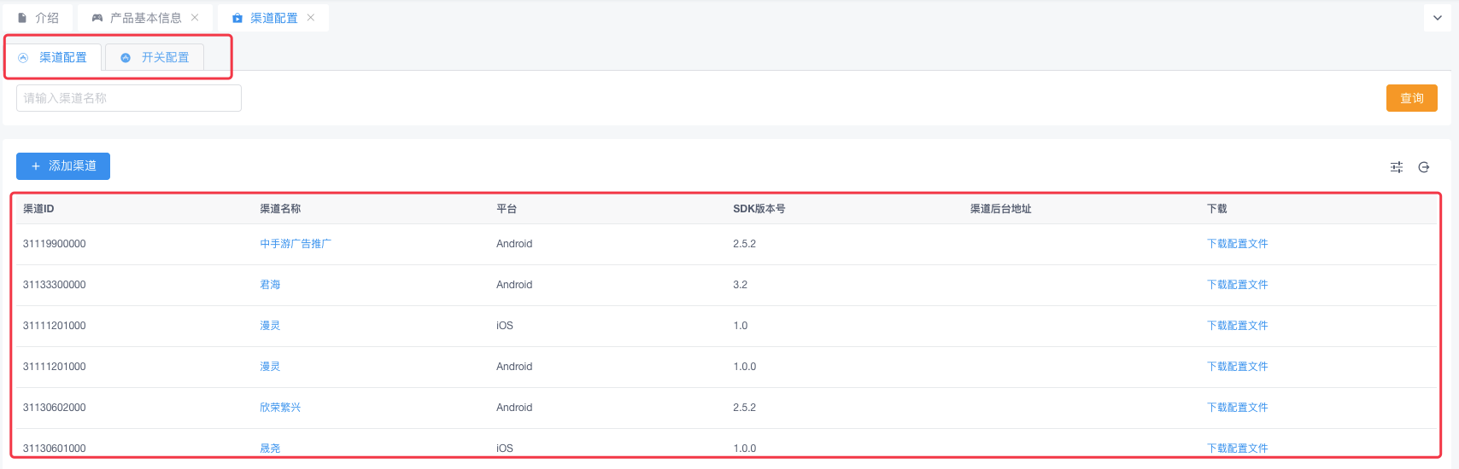
Task: Download config file for 中手游广告推广 row
Action: coord(1237,244)
